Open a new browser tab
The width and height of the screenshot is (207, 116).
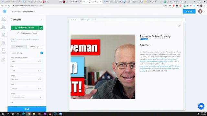[x=185, y=2]
